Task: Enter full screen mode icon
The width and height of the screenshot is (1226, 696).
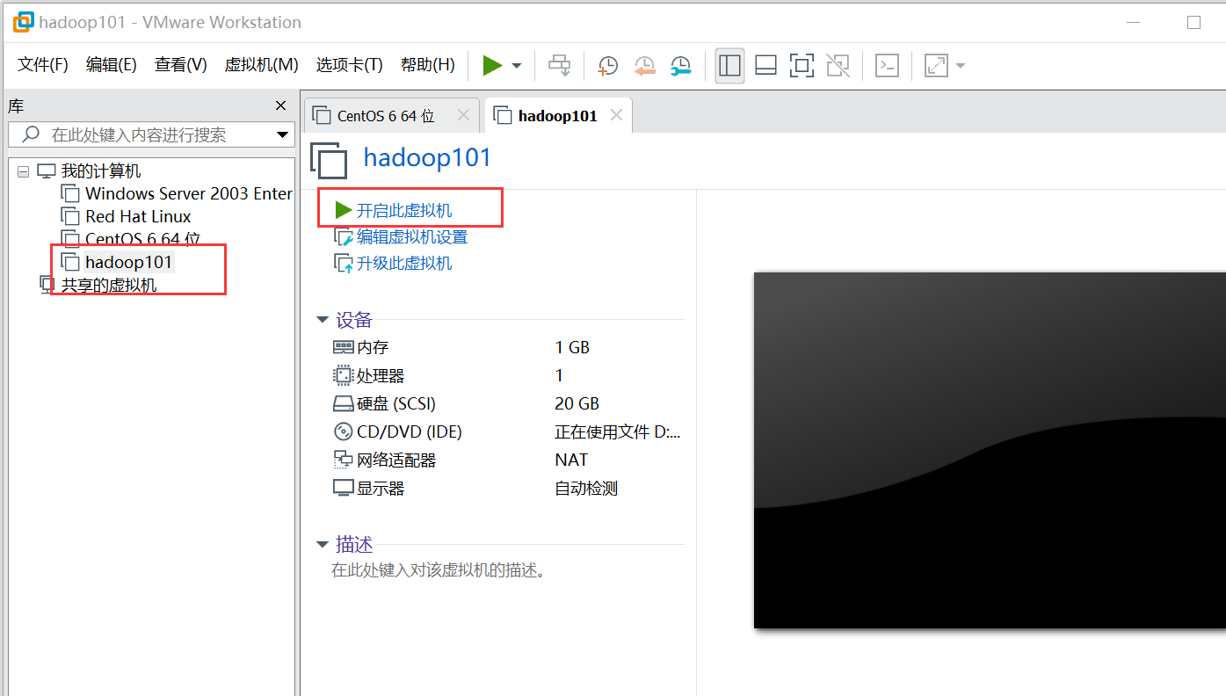Action: (802, 65)
